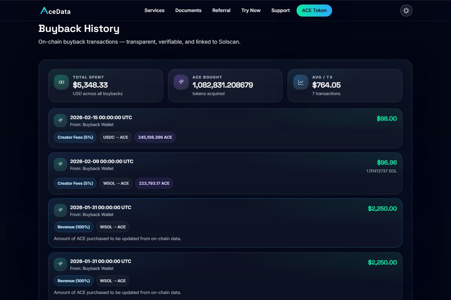
Task: Open the Documents menu item
Action: 188,11
